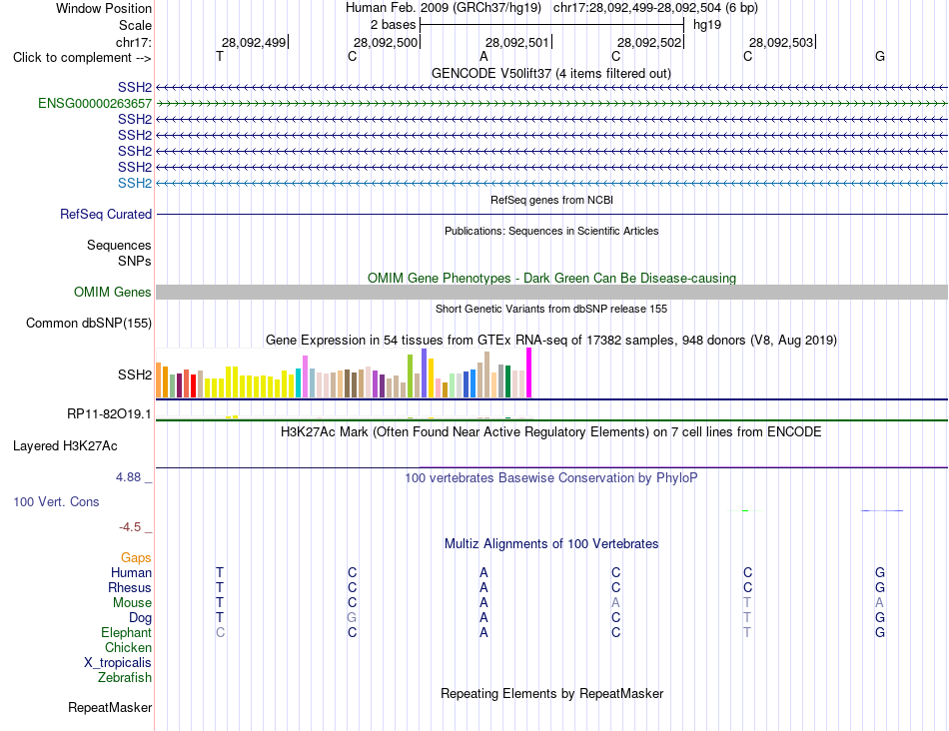Click the RP11-82O19.1 gene label
The width and height of the screenshot is (949, 731).
coord(109,413)
